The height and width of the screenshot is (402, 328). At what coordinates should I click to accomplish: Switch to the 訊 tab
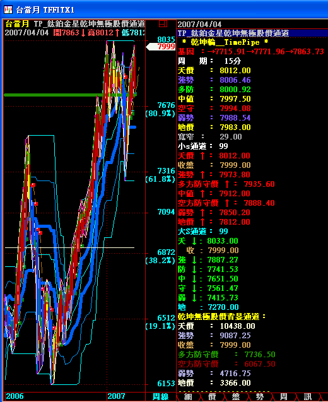[x=308, y=396]
